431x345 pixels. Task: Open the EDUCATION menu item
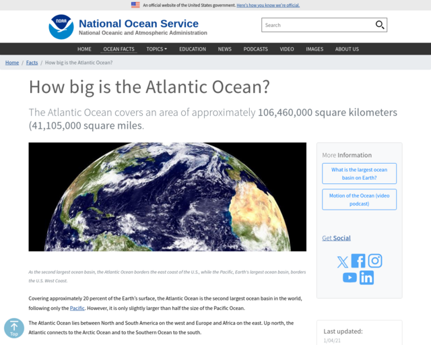[193, 49]
